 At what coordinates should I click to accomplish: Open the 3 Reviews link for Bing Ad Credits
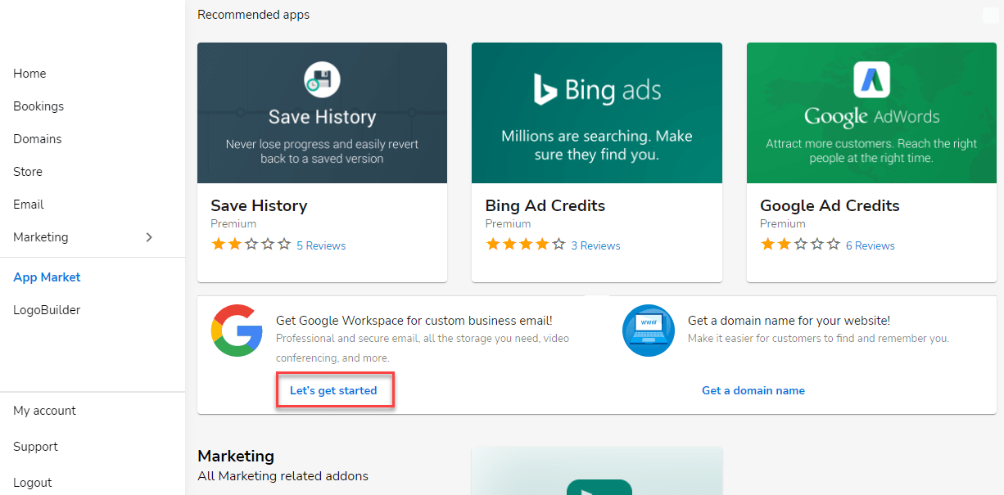coord(595,245)
